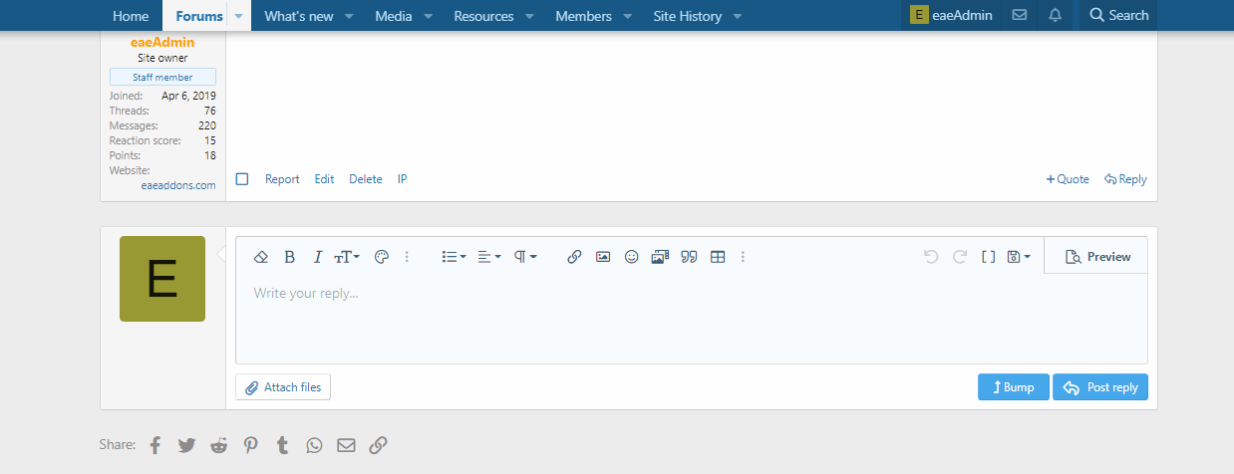Insert an image into reply
This screenshot has height=474, width=1234.
click(603, 257)
